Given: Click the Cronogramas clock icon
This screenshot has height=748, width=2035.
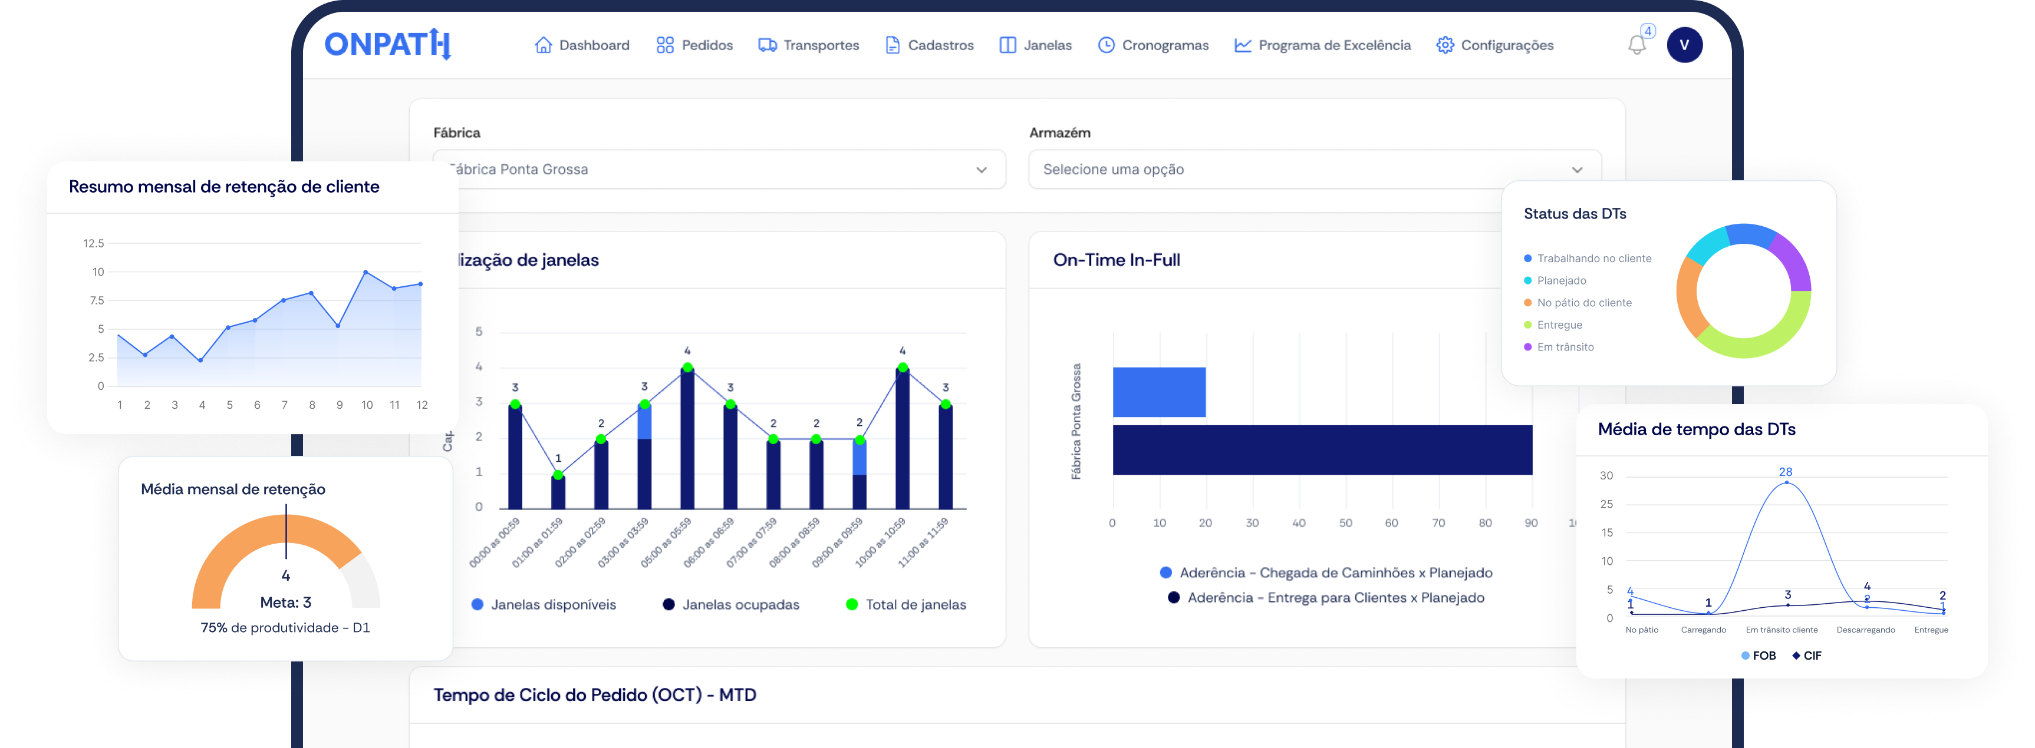Looking at the screenshot, I should point(1106,45).
